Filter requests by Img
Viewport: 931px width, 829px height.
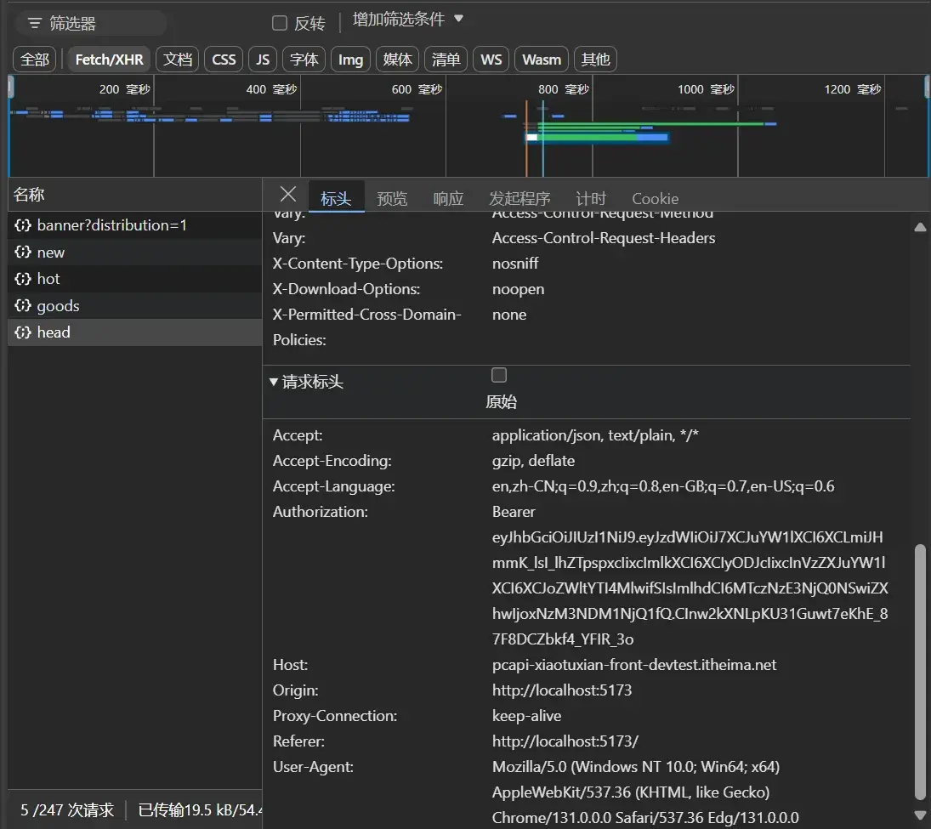[x=350, y=60]
